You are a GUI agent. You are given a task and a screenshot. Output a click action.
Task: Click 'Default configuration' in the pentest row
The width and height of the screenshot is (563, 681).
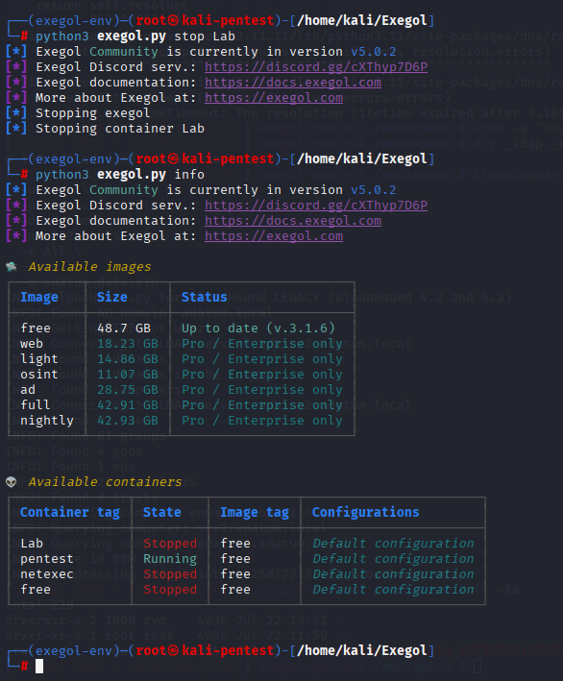[x=393, y=559]
